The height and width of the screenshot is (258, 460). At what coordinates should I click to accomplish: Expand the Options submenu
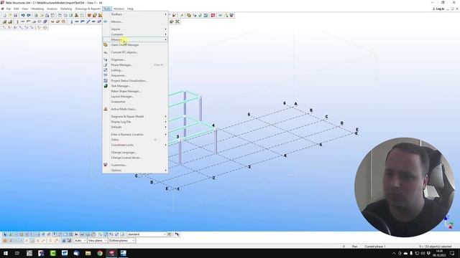(x=135, y=171)
